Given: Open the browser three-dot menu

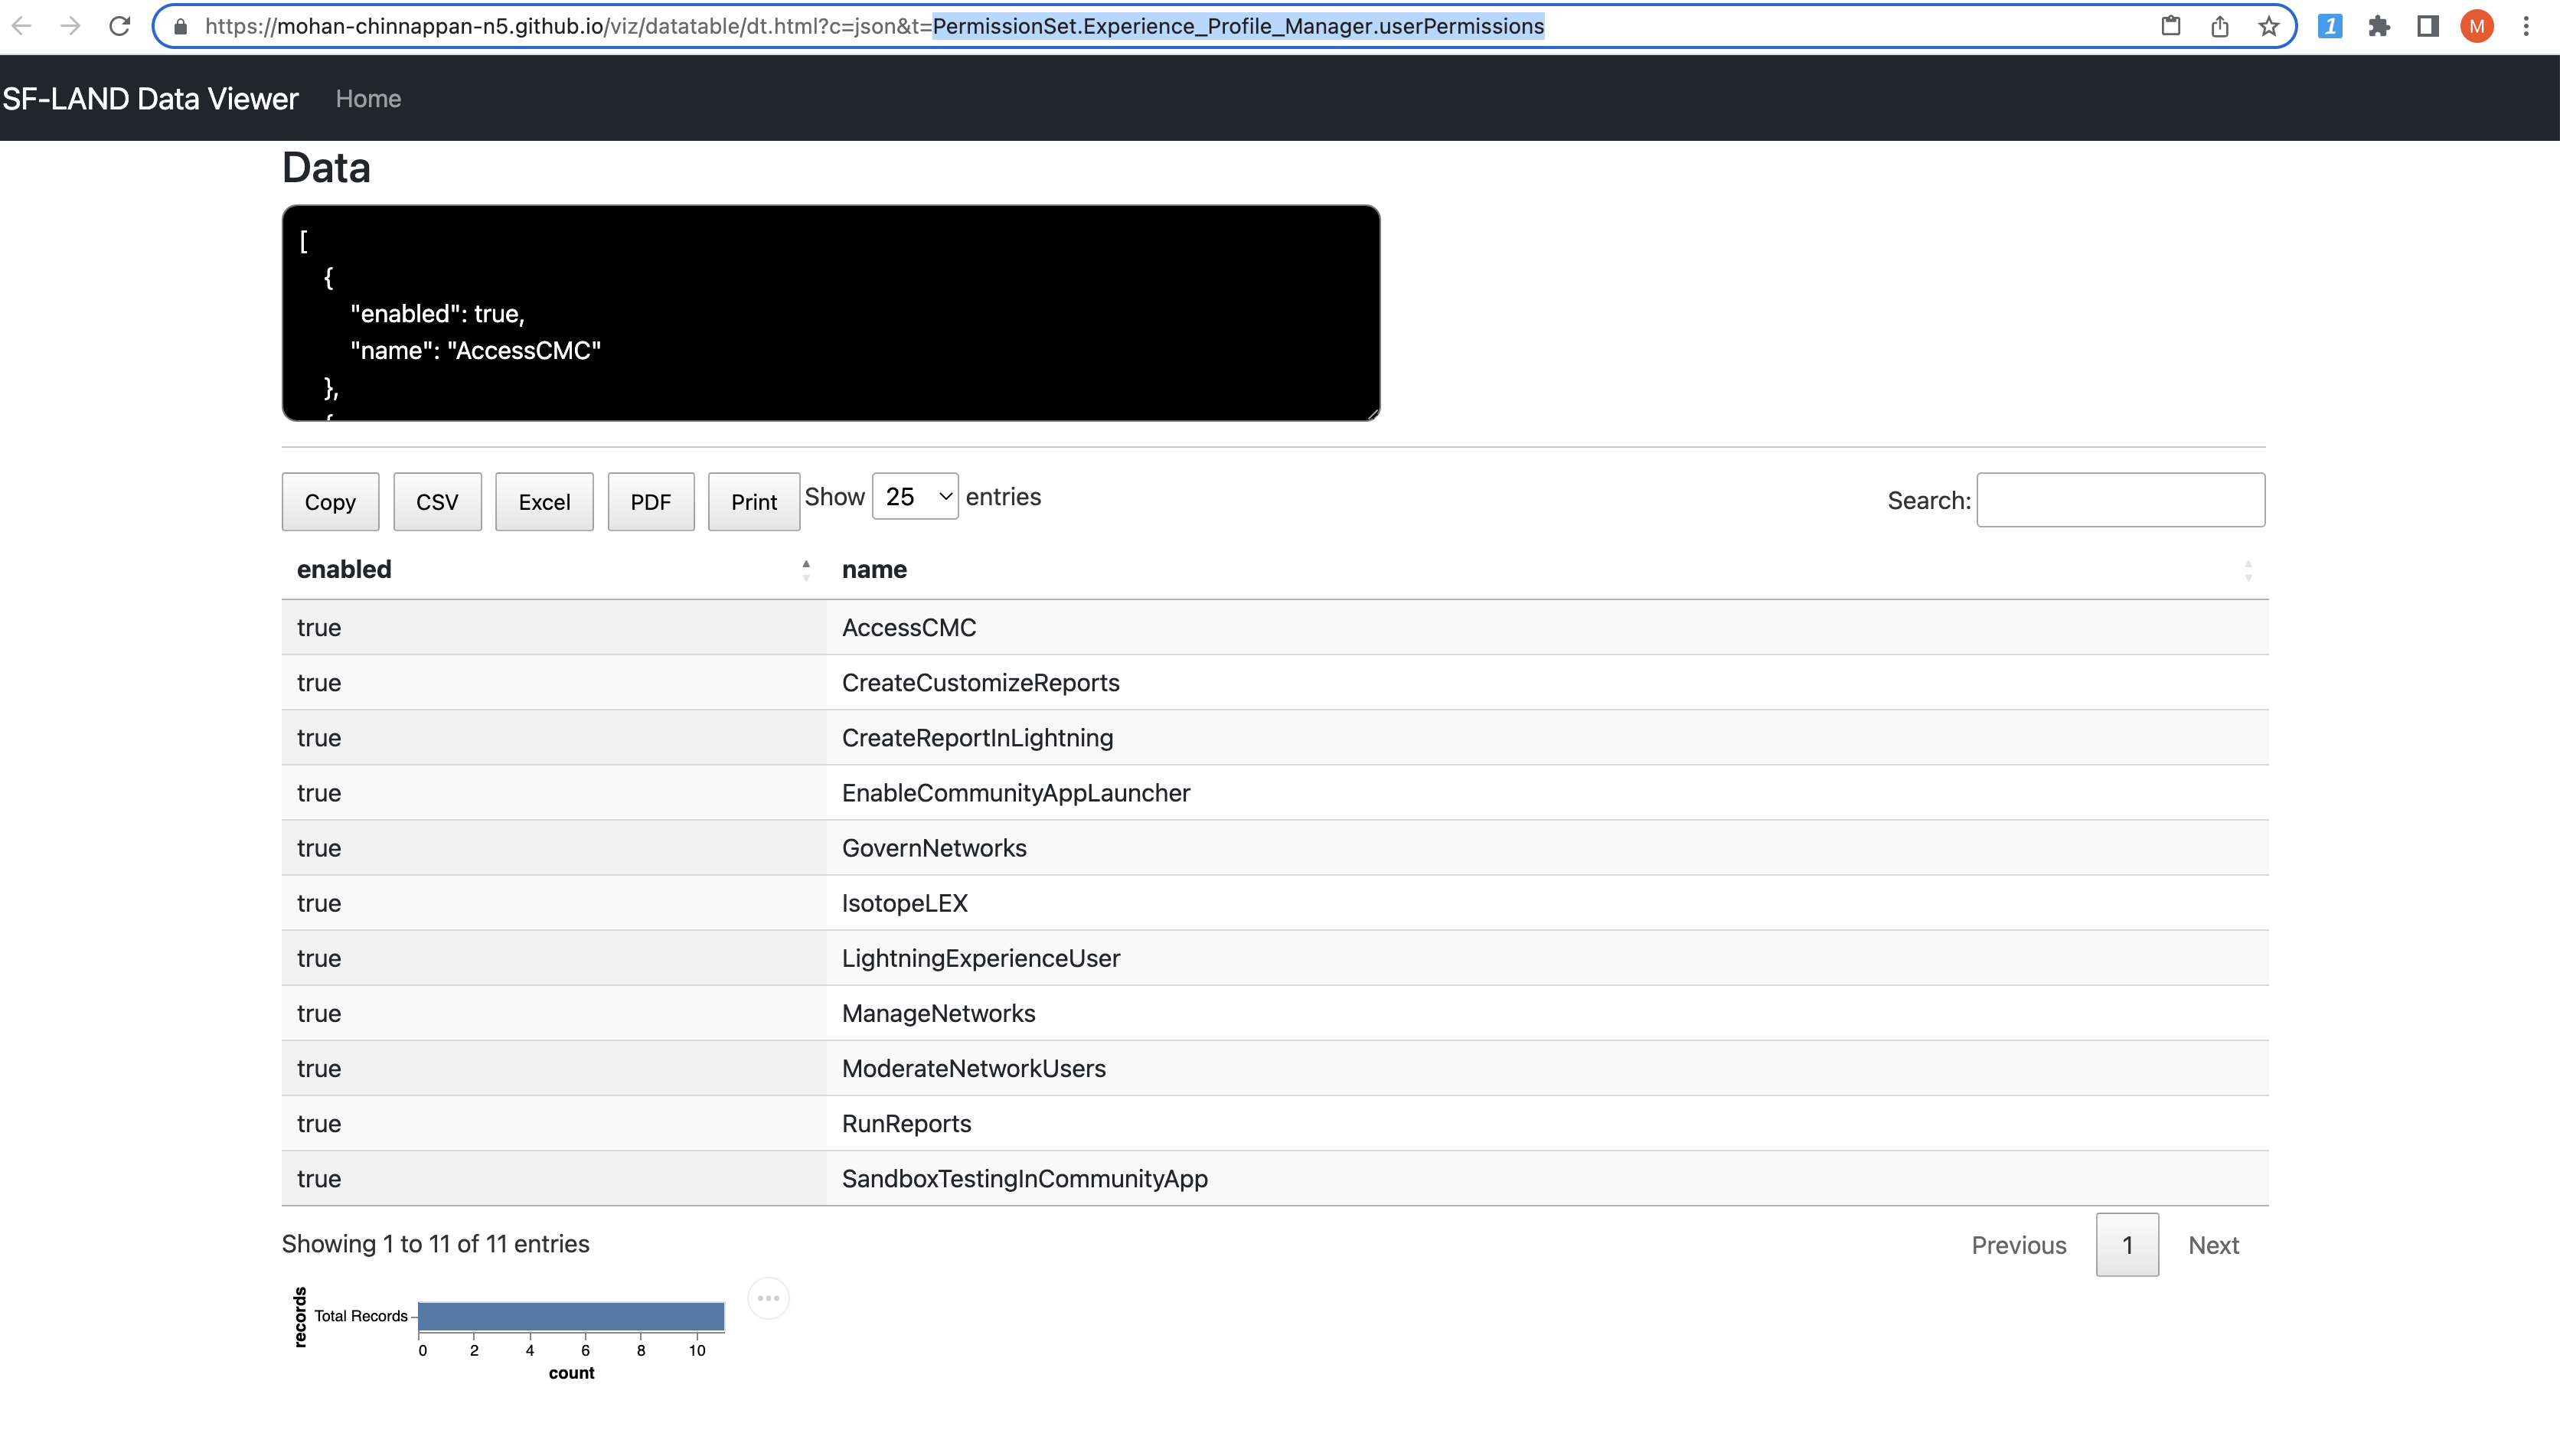Looking at the screenshot, I should [2526, 26].
